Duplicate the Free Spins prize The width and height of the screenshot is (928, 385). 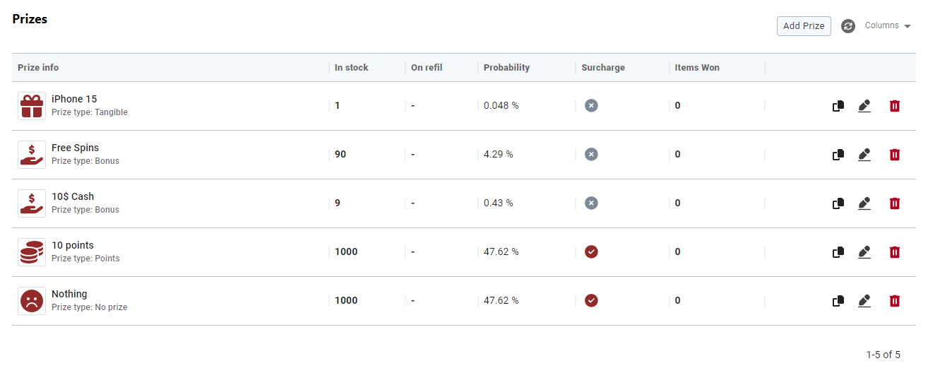[x=838, y=155]
